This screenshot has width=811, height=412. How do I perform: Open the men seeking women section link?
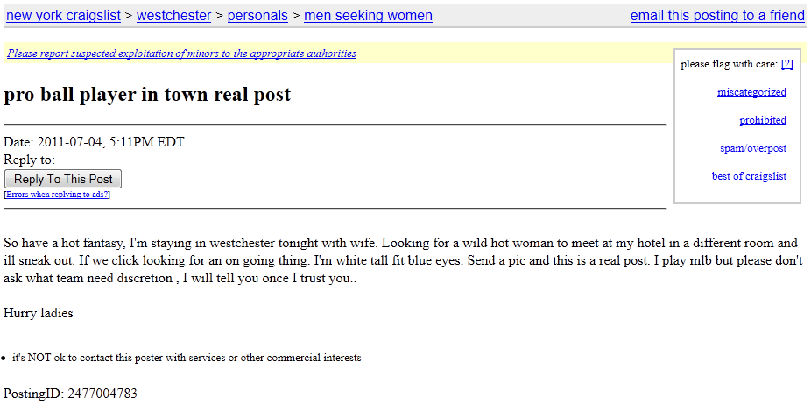pos(368,16)
